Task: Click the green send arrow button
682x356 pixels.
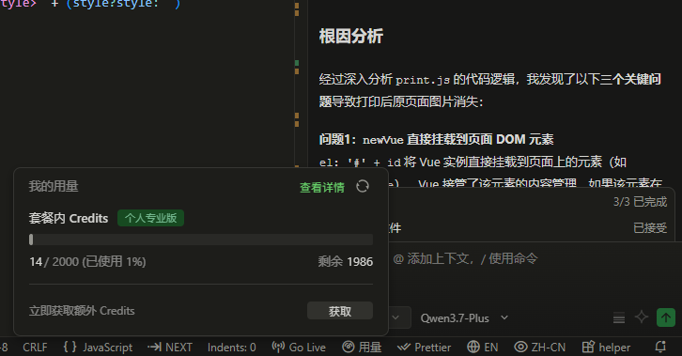Action: 666,317
